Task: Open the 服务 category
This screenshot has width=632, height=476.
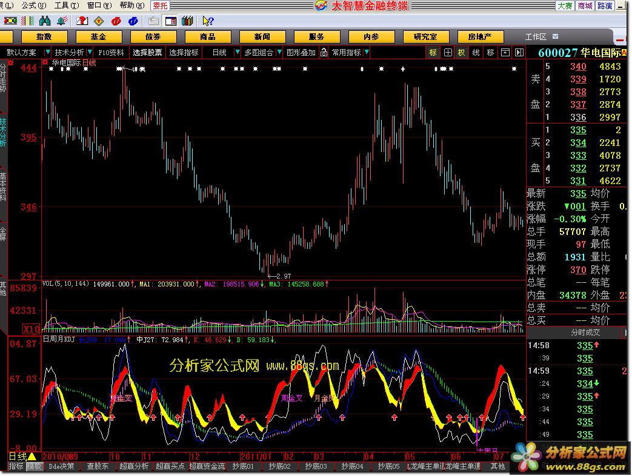Action: pyautogui.click(x=317, y=37)
